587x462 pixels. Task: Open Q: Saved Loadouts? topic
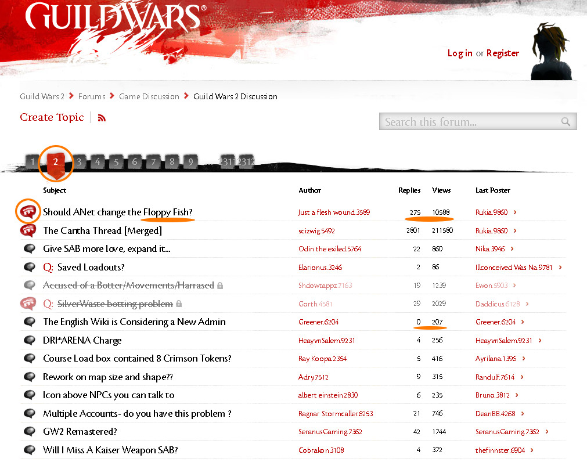tap(84, 267)
